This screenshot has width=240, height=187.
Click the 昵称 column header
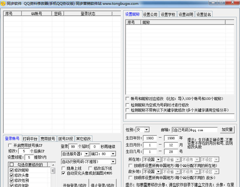(x=183, y=22)
